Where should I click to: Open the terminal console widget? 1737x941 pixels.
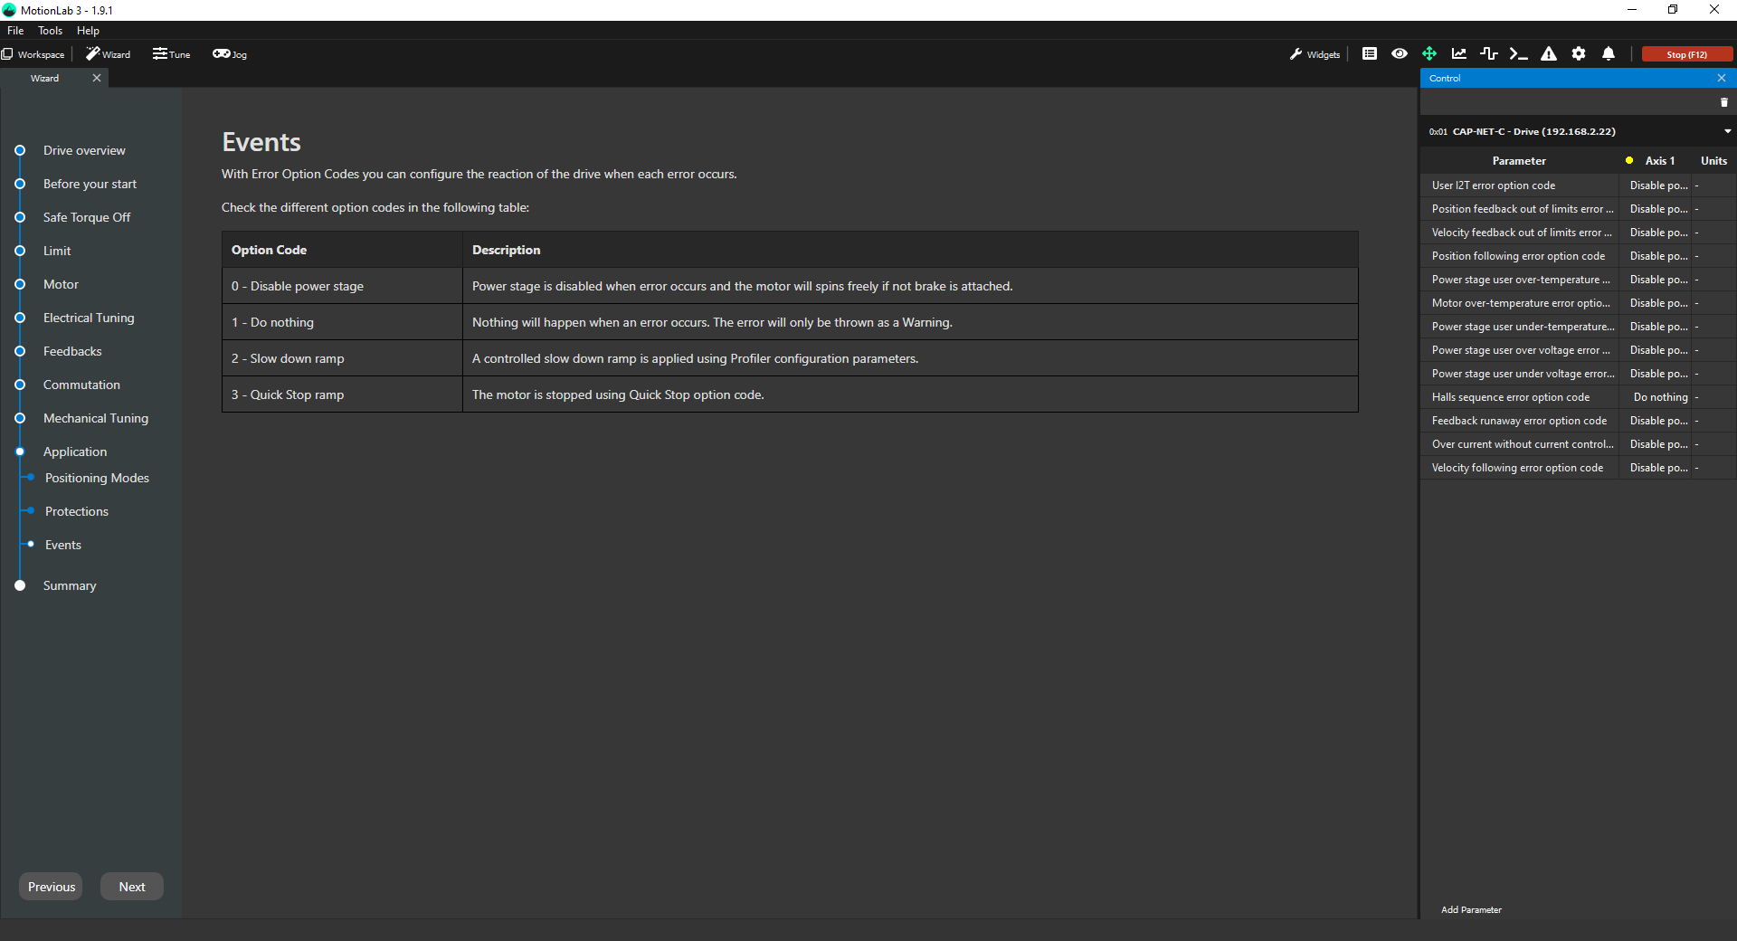1519,54
